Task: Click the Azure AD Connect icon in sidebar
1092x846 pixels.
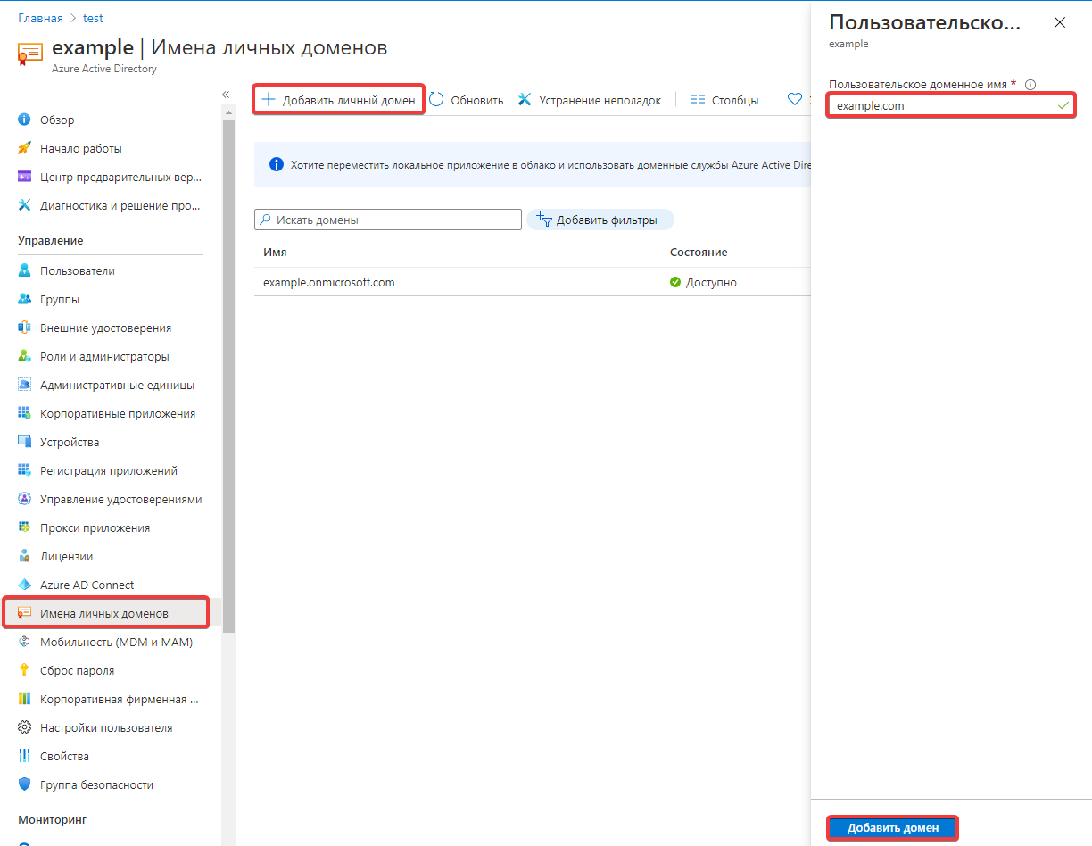Action: pos(25,585)
